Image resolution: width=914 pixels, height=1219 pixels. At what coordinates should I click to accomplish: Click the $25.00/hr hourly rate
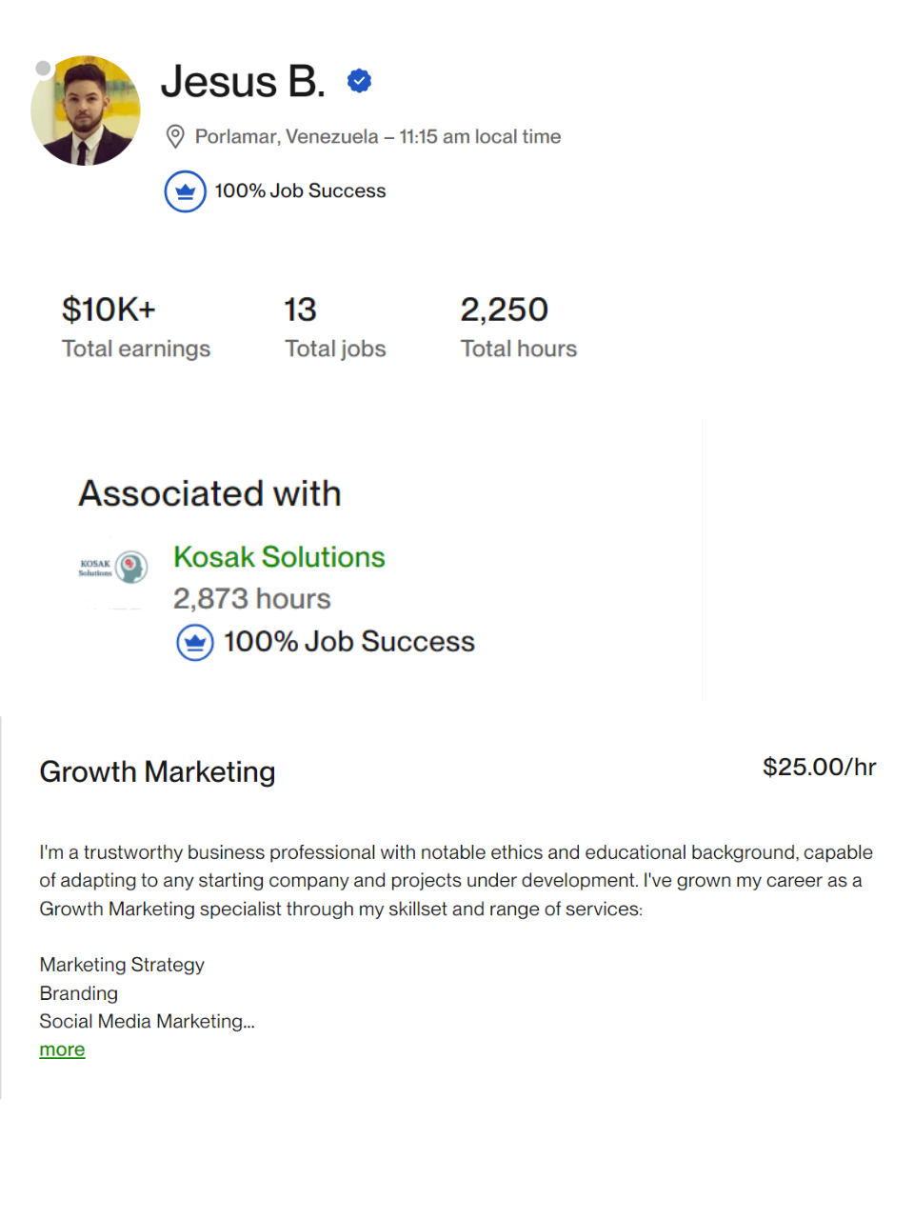click(820, 768)
